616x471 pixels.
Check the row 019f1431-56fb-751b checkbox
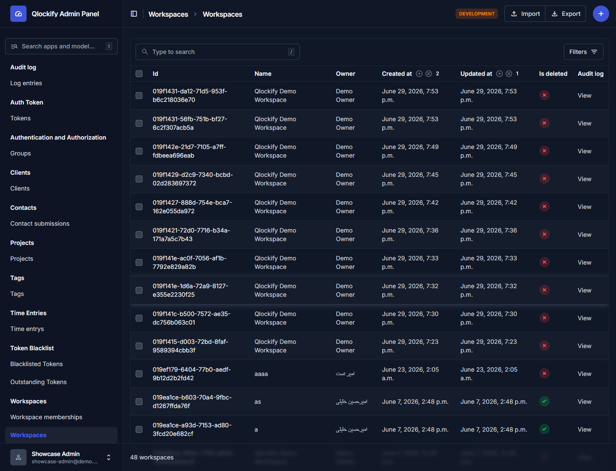[139, 123]
